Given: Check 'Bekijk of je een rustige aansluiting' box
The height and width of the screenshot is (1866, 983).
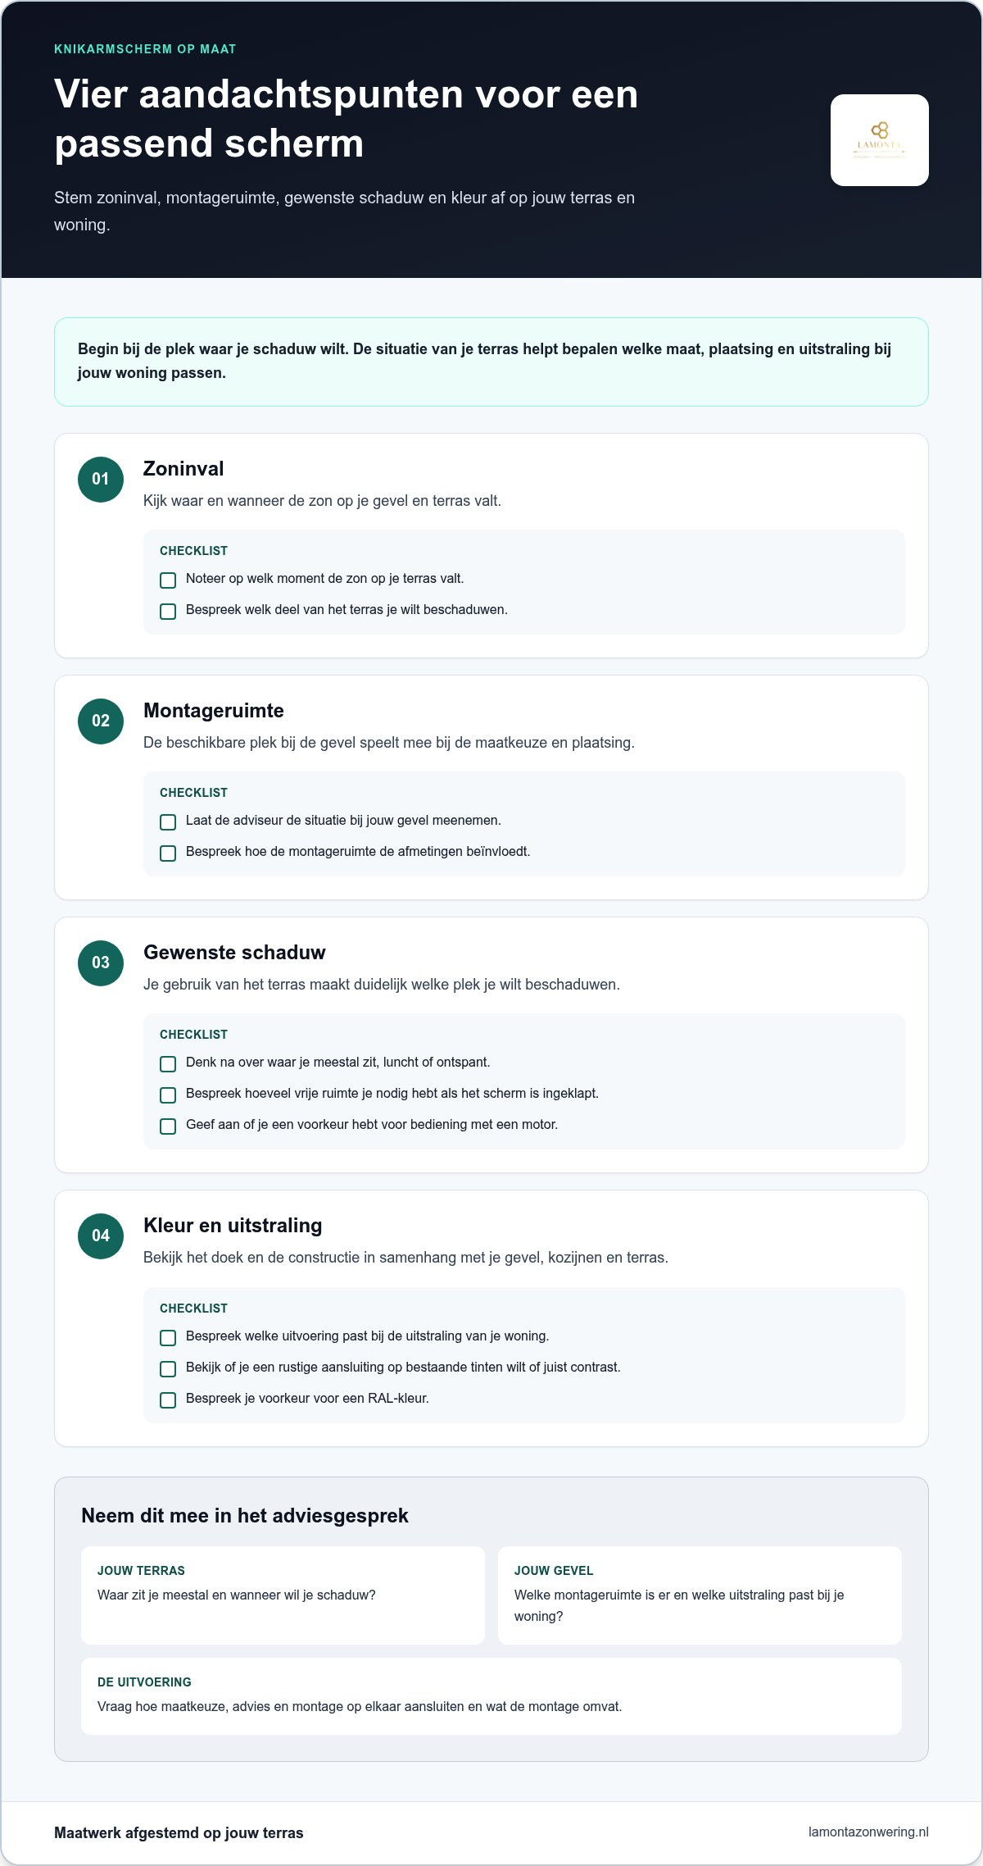Looking at the screenshot, I should pyautogui.click(x=168, y=1369).
